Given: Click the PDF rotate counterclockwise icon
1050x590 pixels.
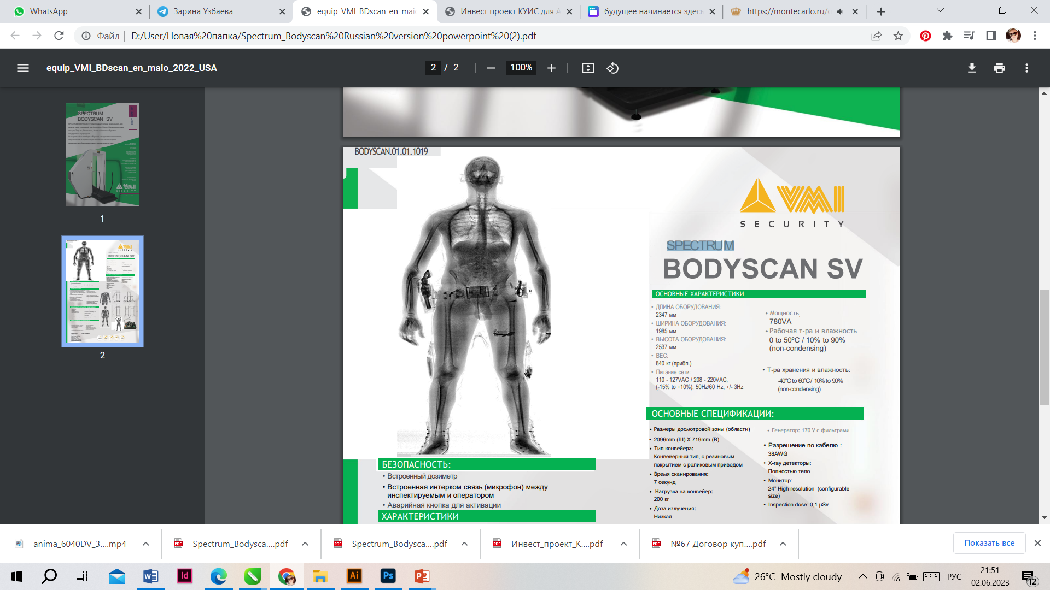Looking at the screenshot, I should click(612, 68).
